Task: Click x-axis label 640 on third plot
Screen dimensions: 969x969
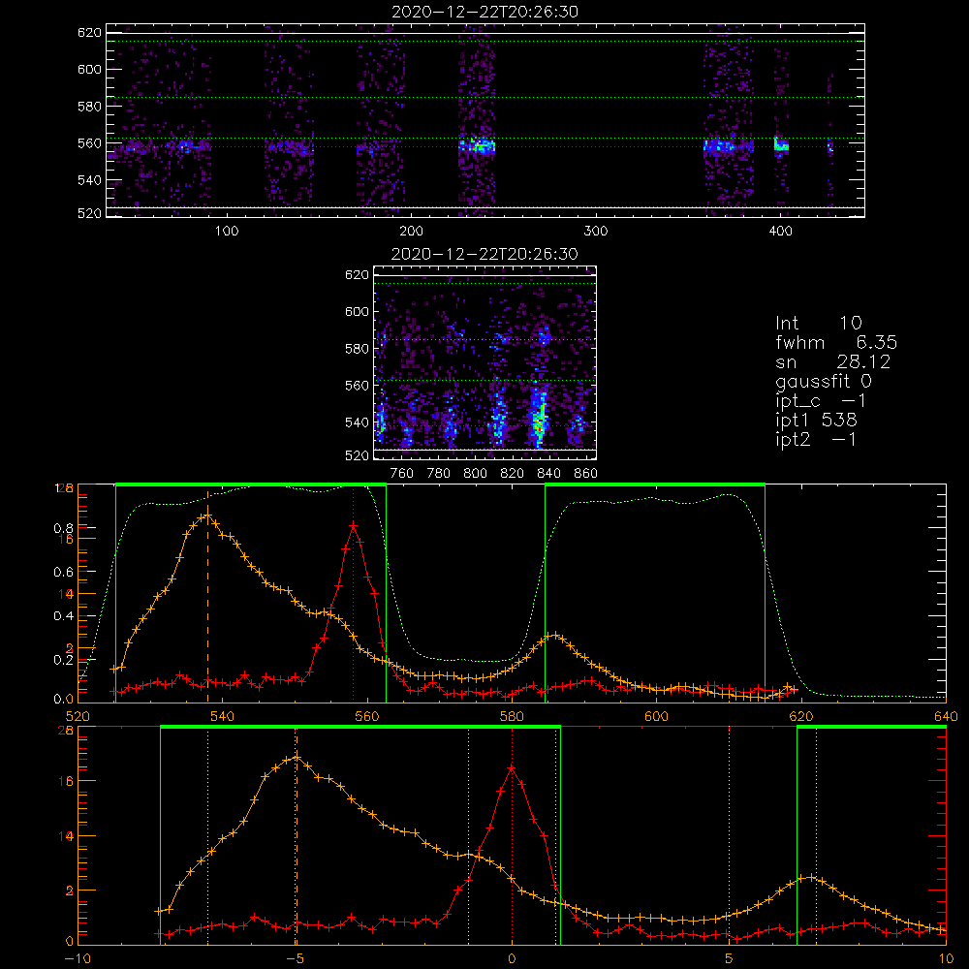Action: click(x=946, y=716)
